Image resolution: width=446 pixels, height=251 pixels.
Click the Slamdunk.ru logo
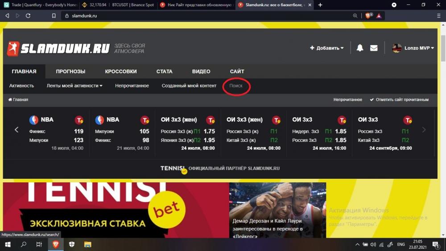click(x=58, y=49)
